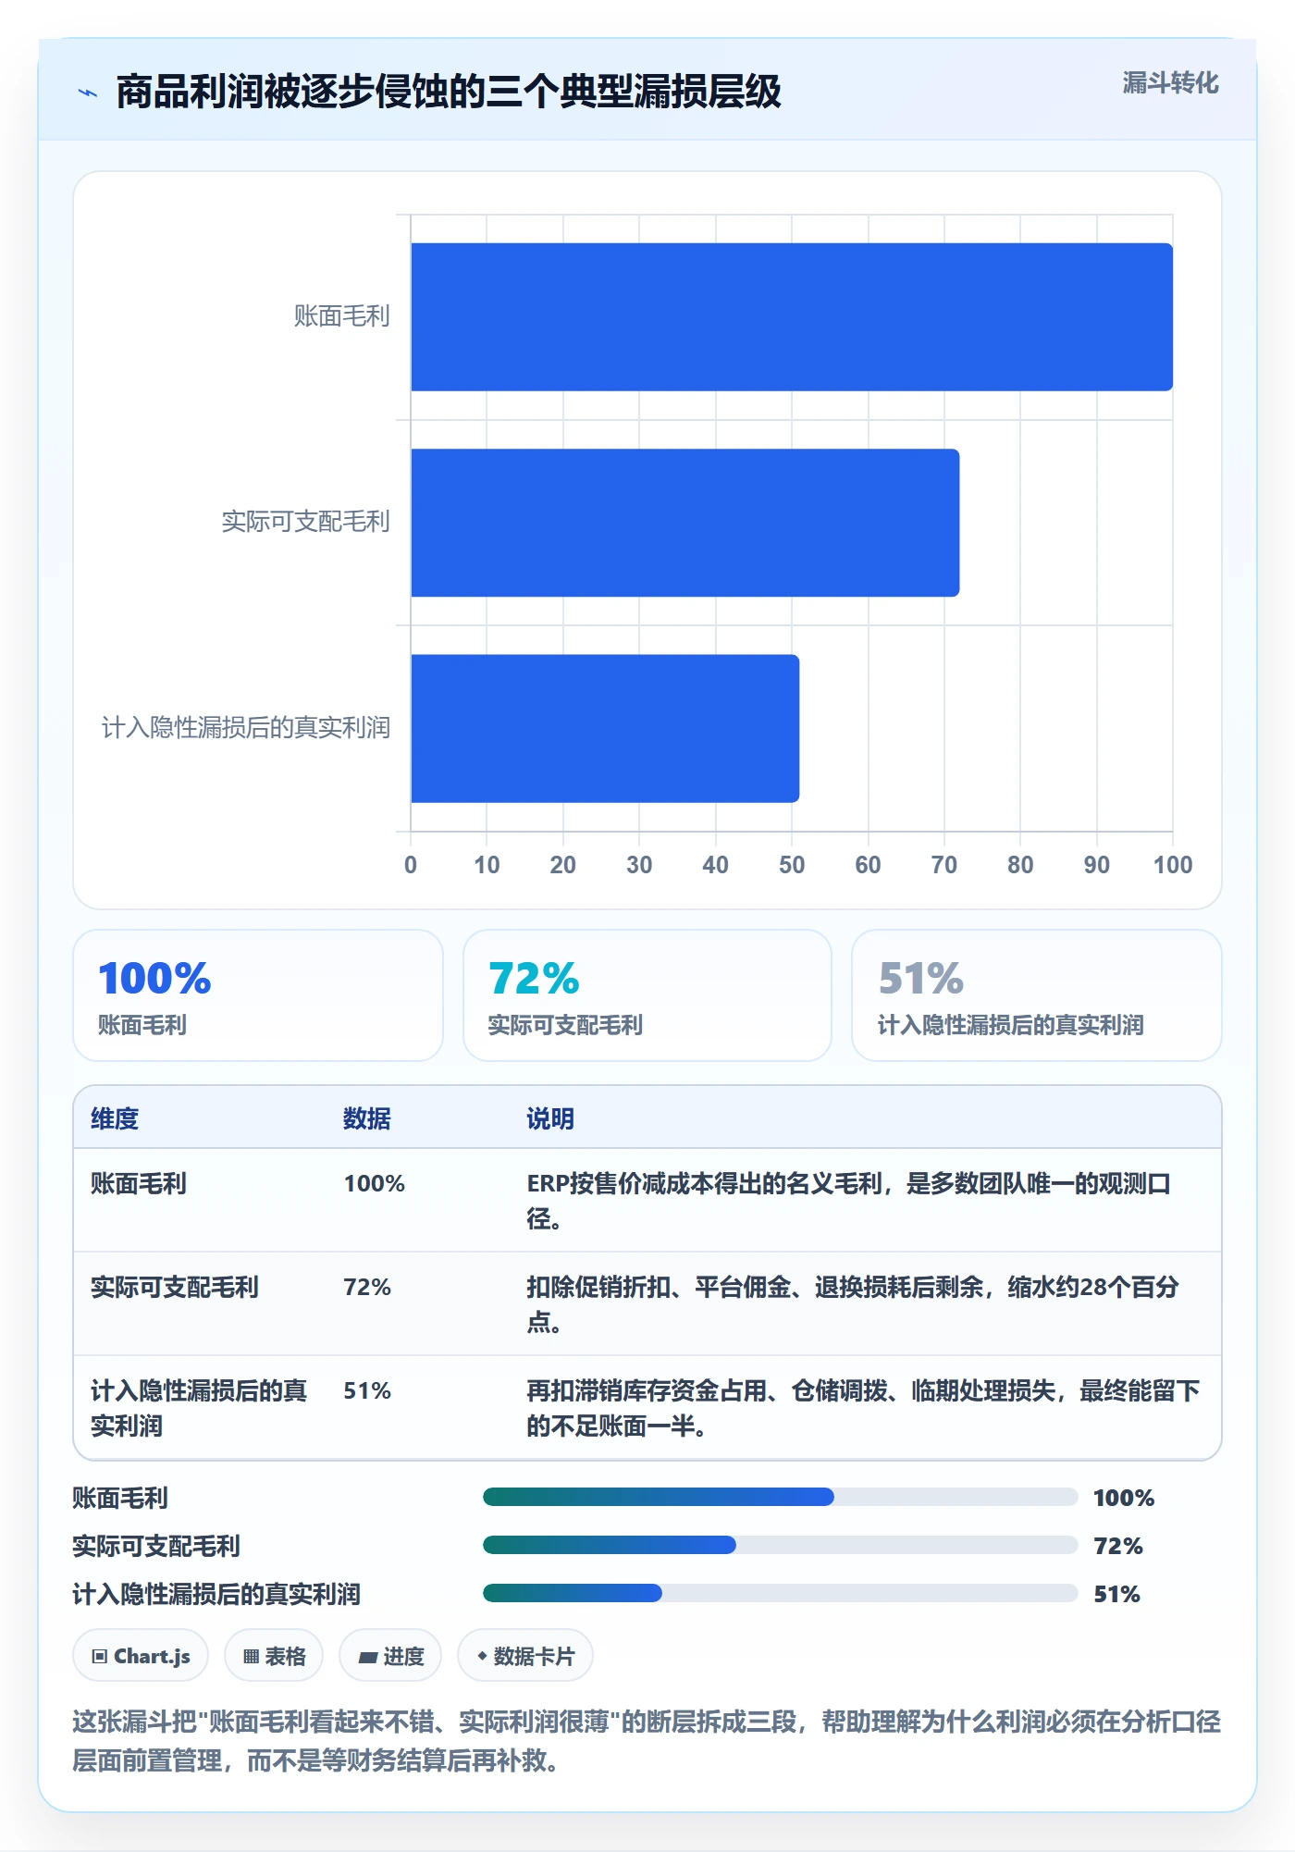
Task: Click the 表格 chip
Action: (x=274, y=1656)
